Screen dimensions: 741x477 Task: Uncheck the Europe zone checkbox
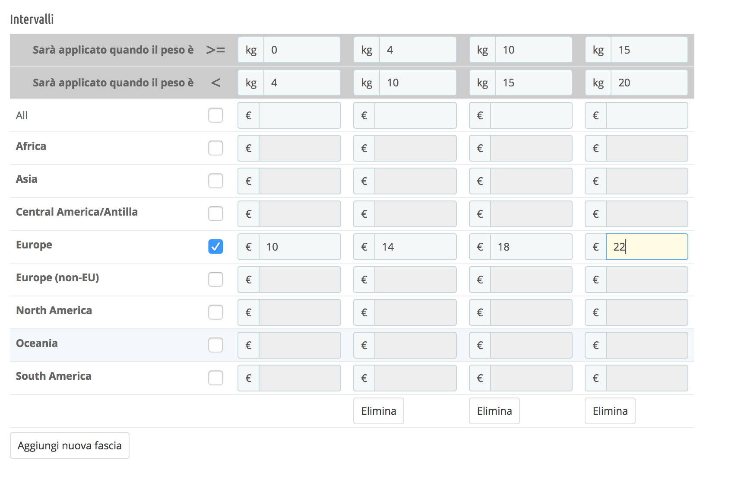click(x=215, y=247)
